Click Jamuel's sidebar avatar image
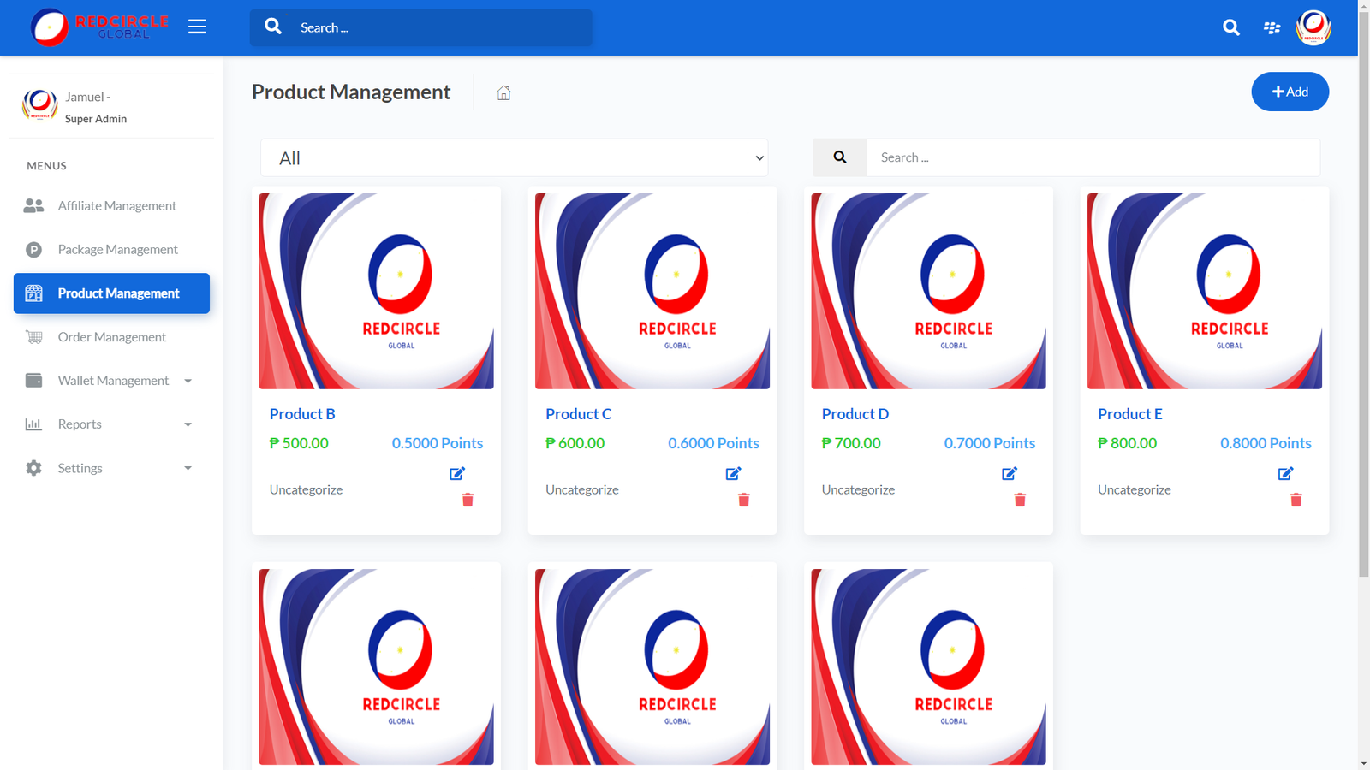Viewport: 1370px width, 770px height. click(39, 106)
